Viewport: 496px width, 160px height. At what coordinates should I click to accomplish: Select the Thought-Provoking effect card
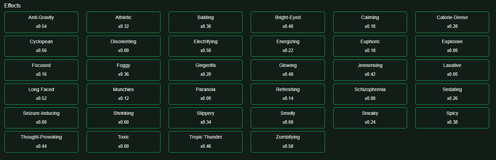[41, 142]
